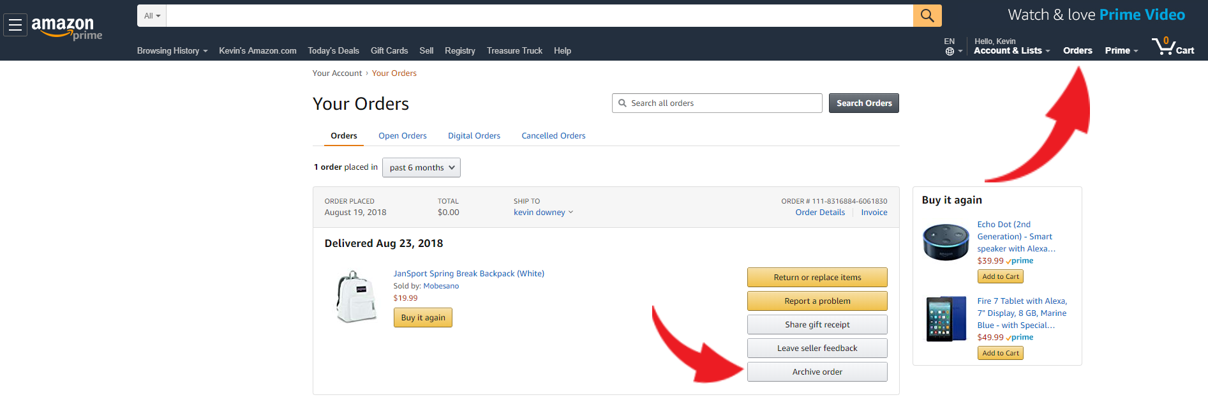Click the Share gift receipt button
1208x411 pixels.
tap(817, 325)
